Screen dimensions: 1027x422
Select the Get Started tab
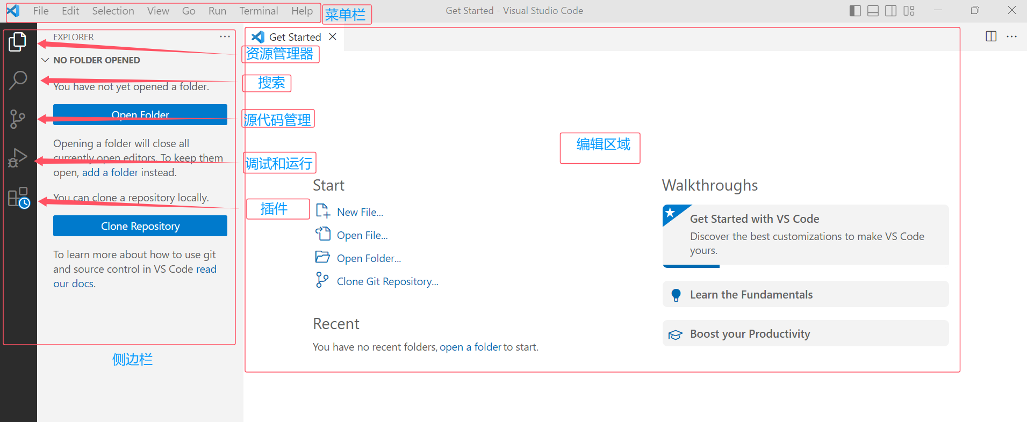pyautogui.click(x=294, y=37)
